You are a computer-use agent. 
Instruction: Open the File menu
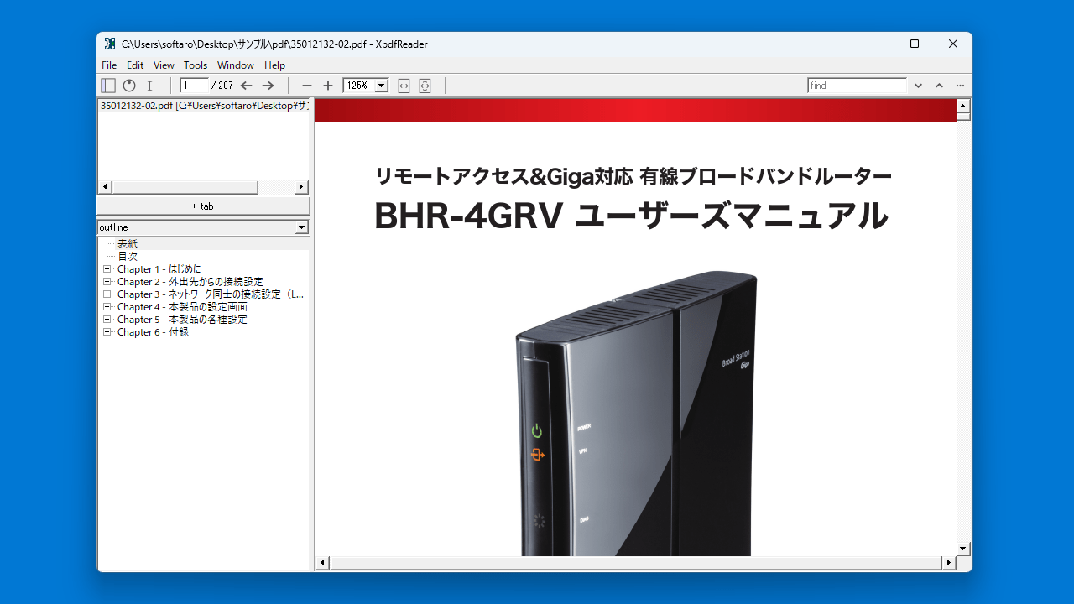(109, 65)
